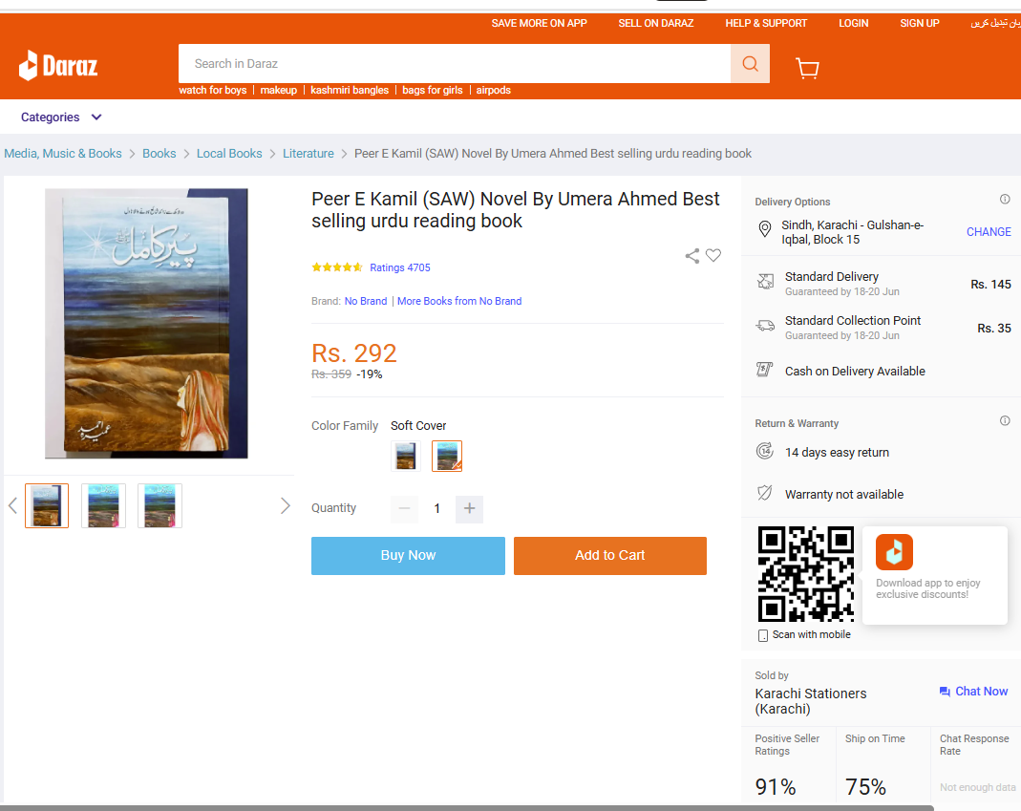Image resolution: width=1021 pixels, height=811 pixels.
Task: Select the first cover color swatch
Action: click(406, 456)
